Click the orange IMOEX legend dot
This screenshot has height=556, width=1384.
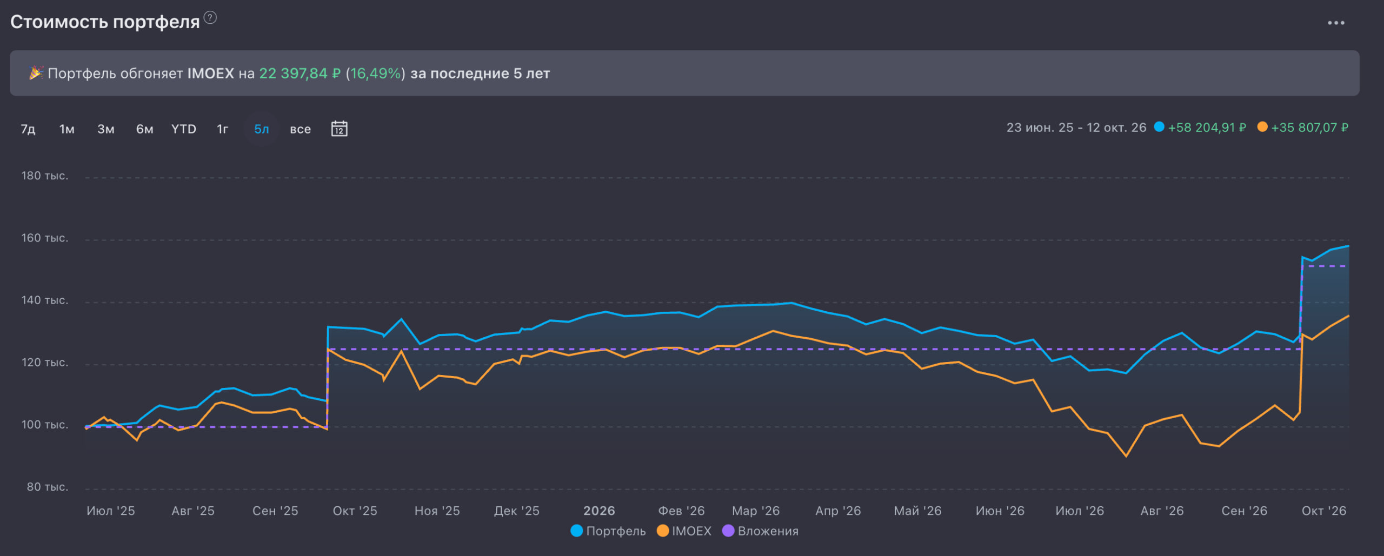pyautogui.click(x=663, y=531)
